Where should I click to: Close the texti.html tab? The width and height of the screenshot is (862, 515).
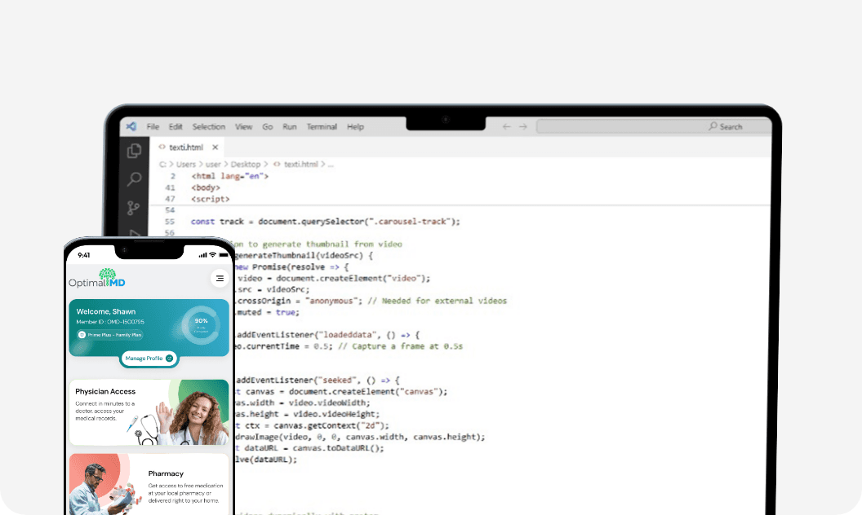(215, 147)
